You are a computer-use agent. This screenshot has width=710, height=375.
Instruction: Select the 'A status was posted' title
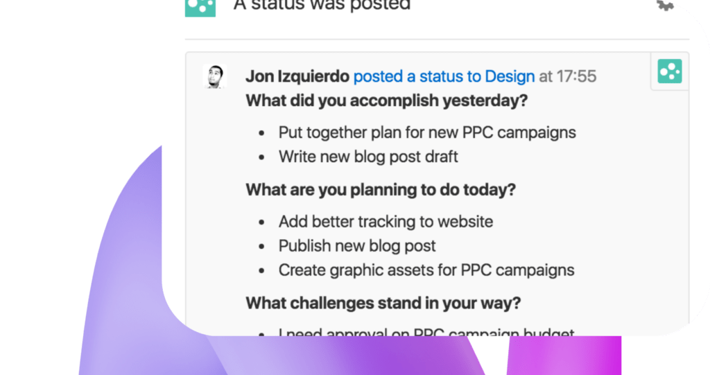(322, 6)
